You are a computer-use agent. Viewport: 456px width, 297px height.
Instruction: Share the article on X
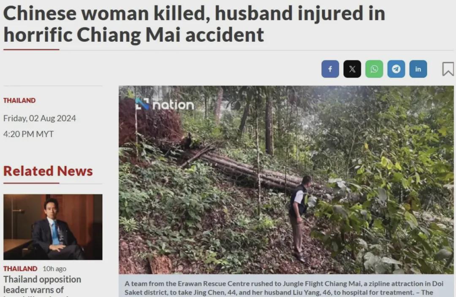[352, 69]
